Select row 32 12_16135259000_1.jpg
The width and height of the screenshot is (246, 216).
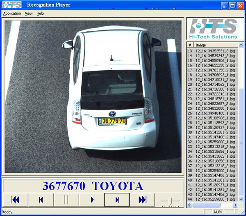coord(212,142)
